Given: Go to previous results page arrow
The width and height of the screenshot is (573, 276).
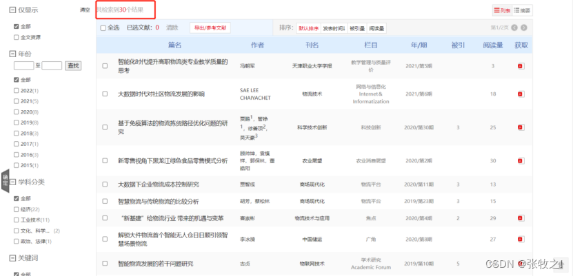Looking at the screenshot, I should tap(514, 28).
